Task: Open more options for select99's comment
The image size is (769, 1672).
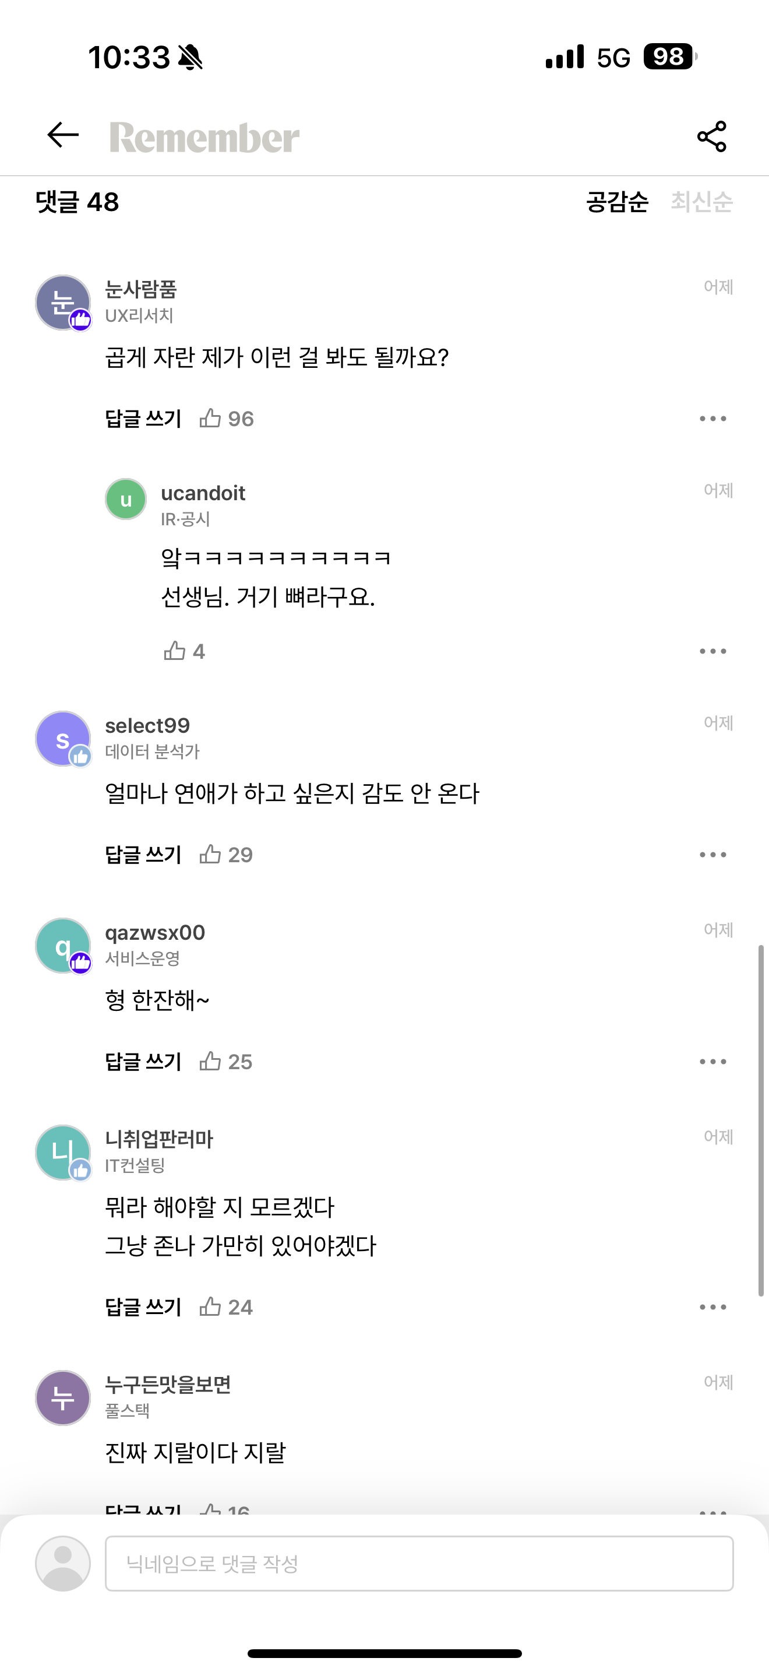Action: pyautogui.click(x=712, y=855)
